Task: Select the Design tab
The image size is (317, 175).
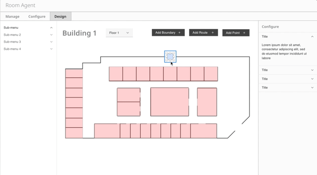Action: point(60,16)
